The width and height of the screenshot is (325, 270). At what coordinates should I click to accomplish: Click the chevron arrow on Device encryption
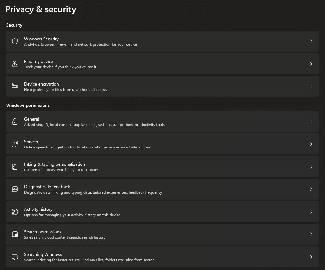tap(311, 86)
